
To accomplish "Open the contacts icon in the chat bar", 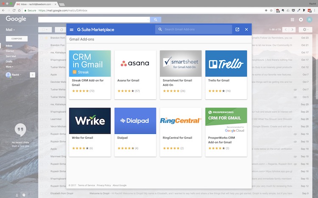I will [17, 195].
